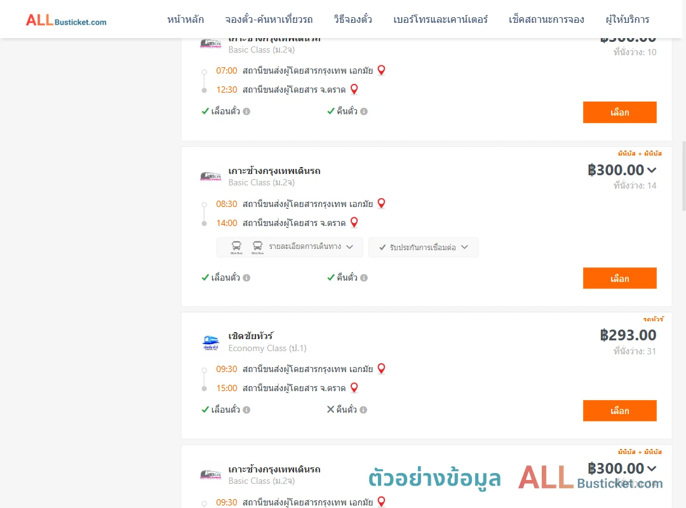Click info icon beside คืนตั๋ว in Cherdchai trip
686x508 pixels.
[363, 410]
